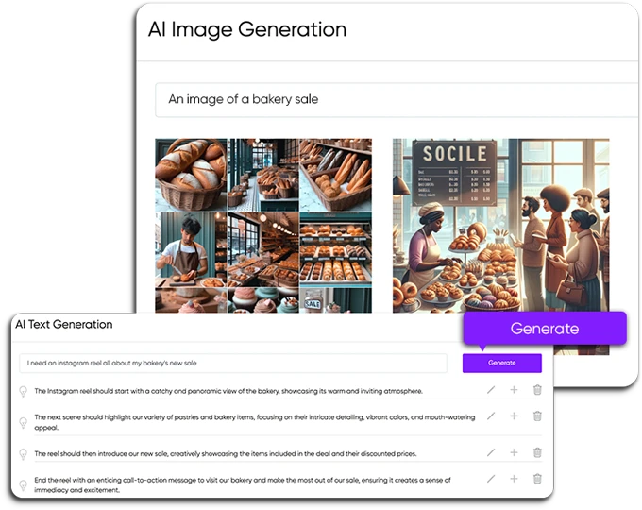Click the lightbulb icon beside the panoramic view suggestion
The width and height of the screenshot is (642, 510).
[x=24, y=392]
